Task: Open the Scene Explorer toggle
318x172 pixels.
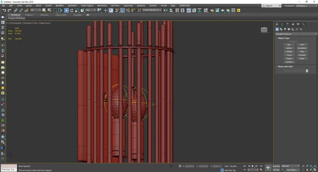Action: [177, 10]
